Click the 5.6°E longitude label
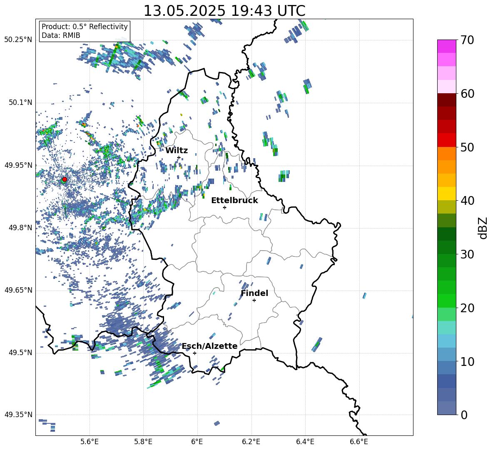This screenshot has height=450, width=493. coord(90,442)
